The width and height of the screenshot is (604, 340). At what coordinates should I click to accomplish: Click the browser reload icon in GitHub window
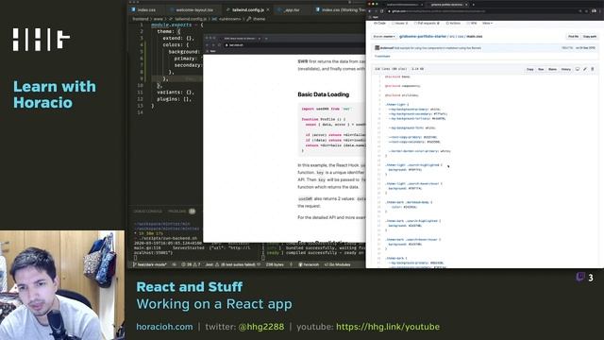[381, 11]
